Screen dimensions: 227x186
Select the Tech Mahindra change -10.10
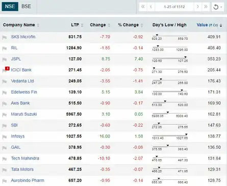(x=104, y=158)
